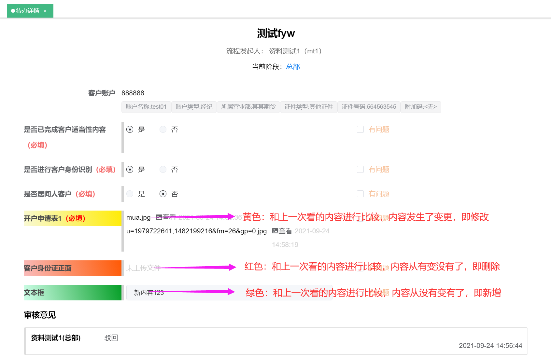Select 否 for 是否居间人客户

[163, 194]
